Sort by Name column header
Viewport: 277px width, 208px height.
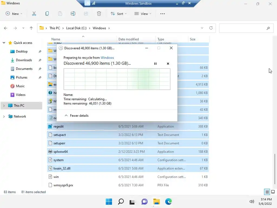tap(56, 39)
